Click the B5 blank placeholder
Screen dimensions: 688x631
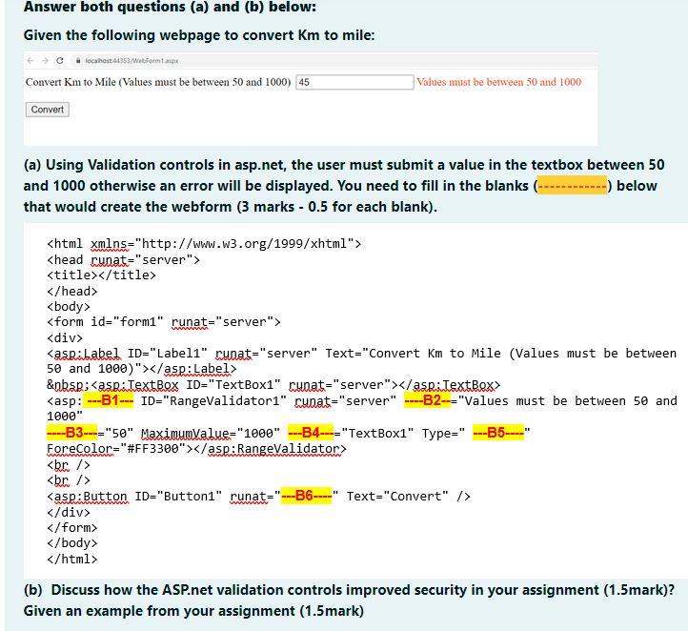pos(498,433)
